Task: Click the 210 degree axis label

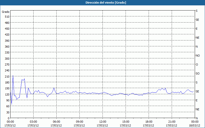Action: 7,77
